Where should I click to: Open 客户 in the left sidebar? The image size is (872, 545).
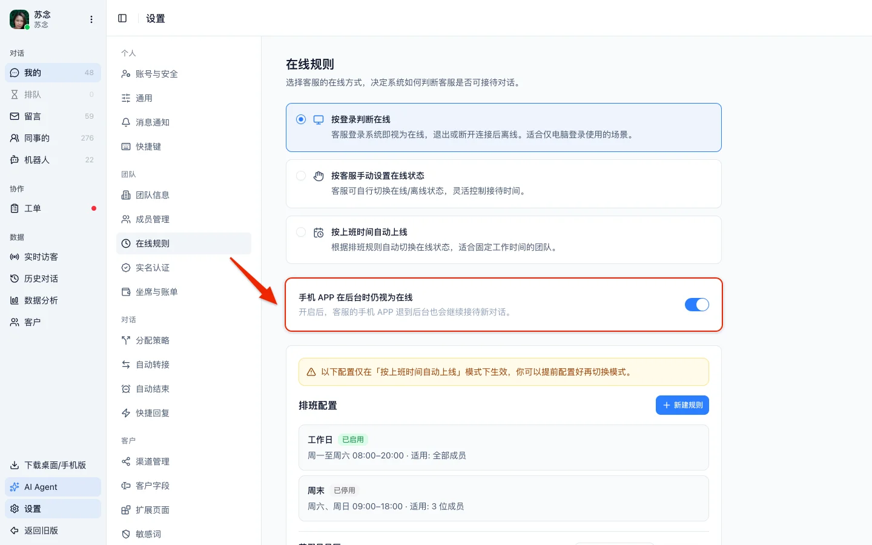pos(53,322)
